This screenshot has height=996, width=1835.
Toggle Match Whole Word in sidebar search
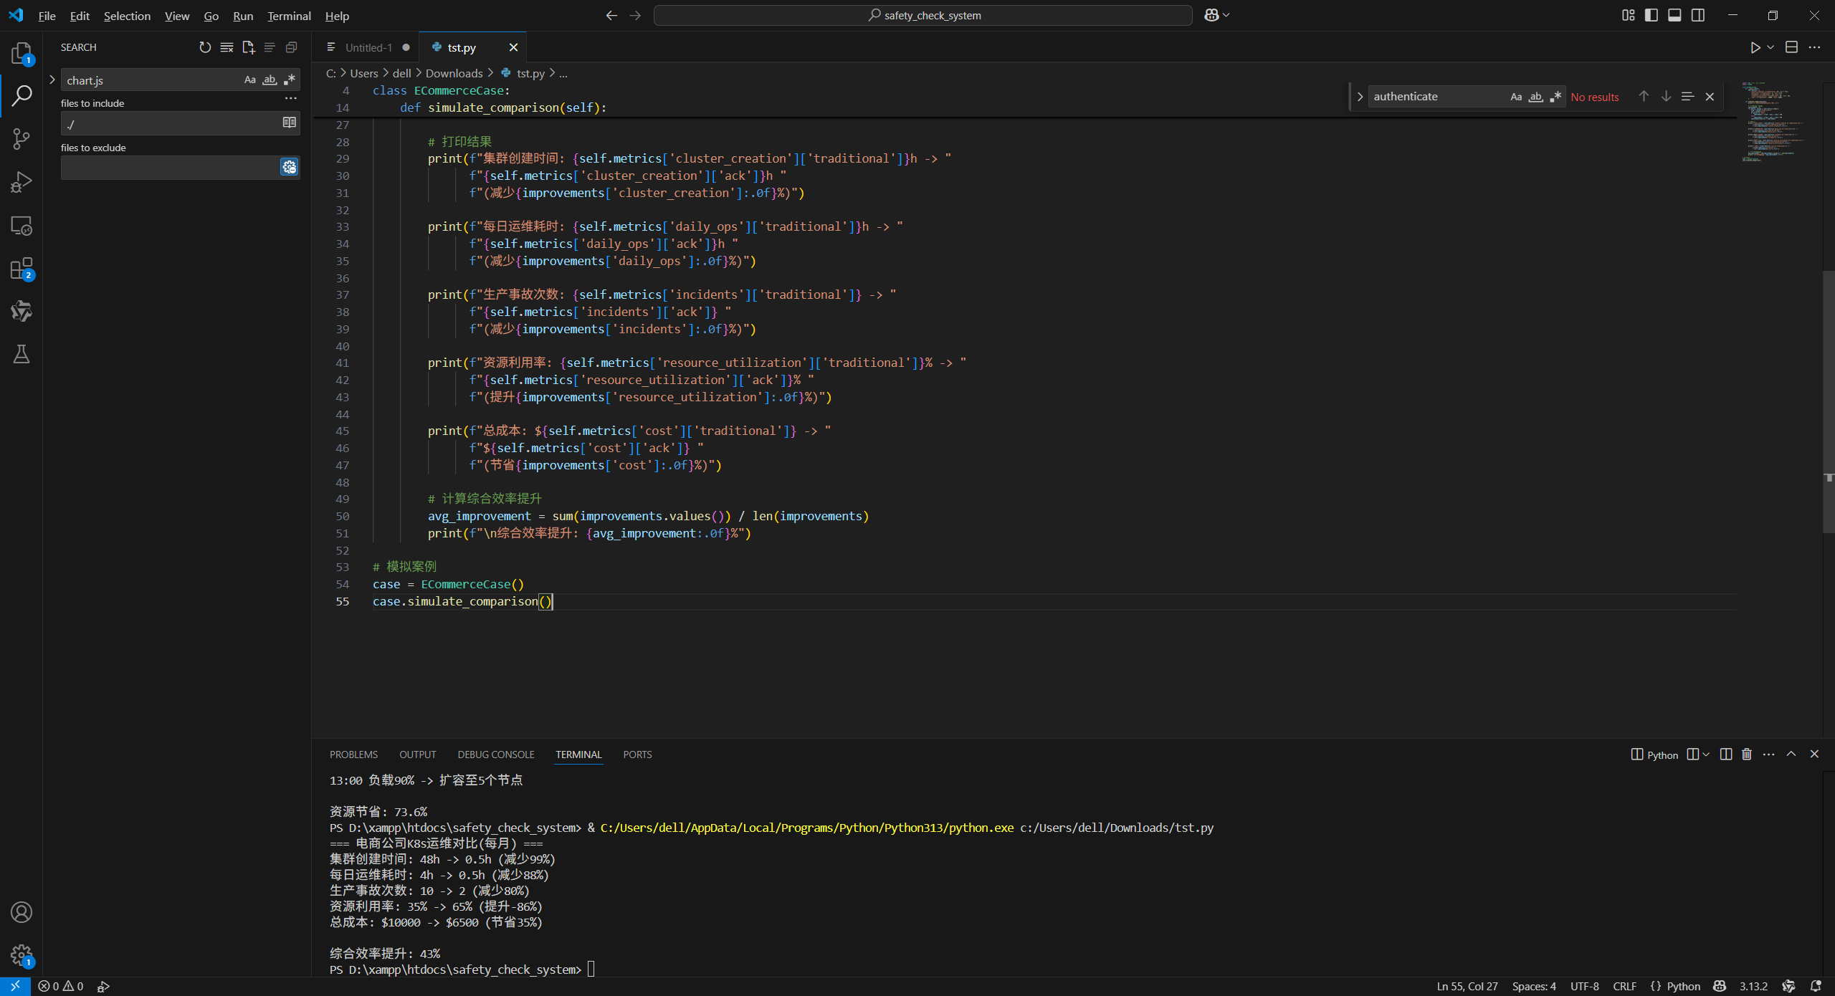pos(270,80)
